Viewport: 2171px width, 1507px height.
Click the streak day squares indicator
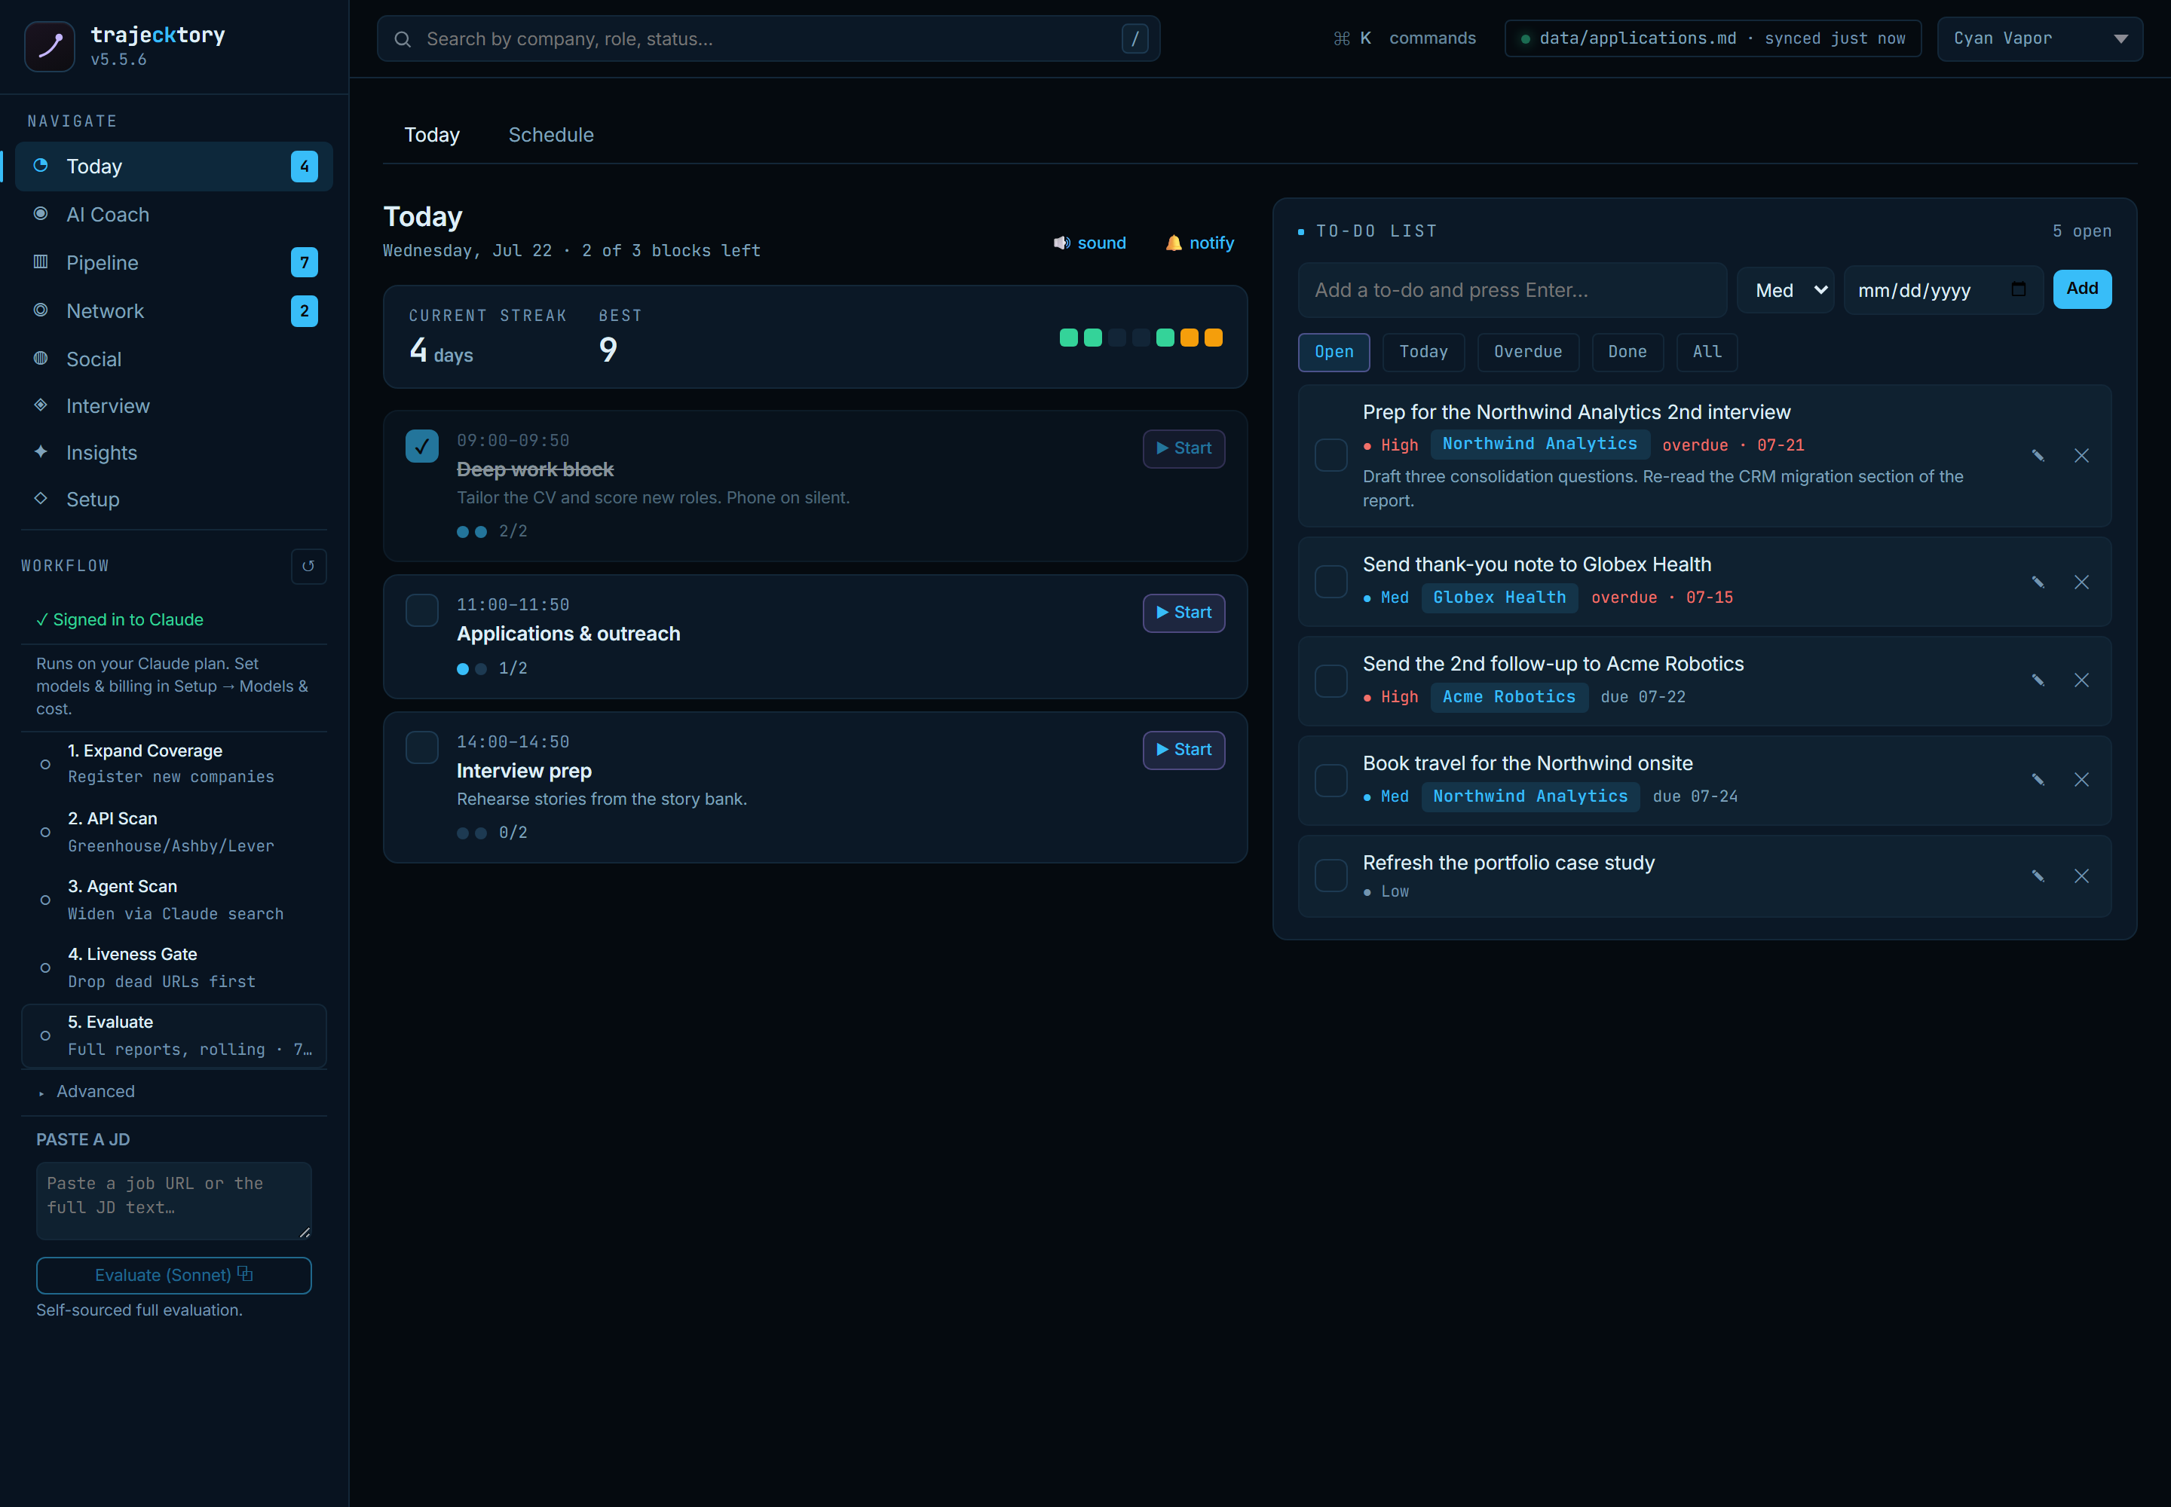point(1141,338)
